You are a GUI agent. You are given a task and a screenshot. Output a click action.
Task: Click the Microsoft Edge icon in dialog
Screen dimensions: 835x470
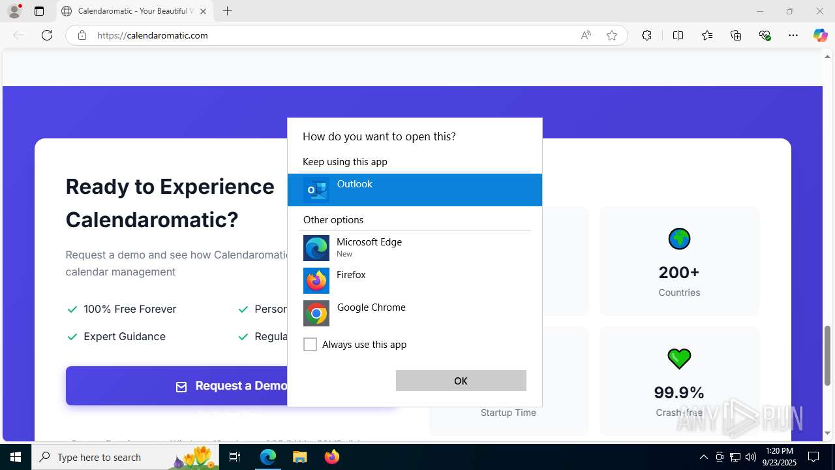(x=316, y=248)
